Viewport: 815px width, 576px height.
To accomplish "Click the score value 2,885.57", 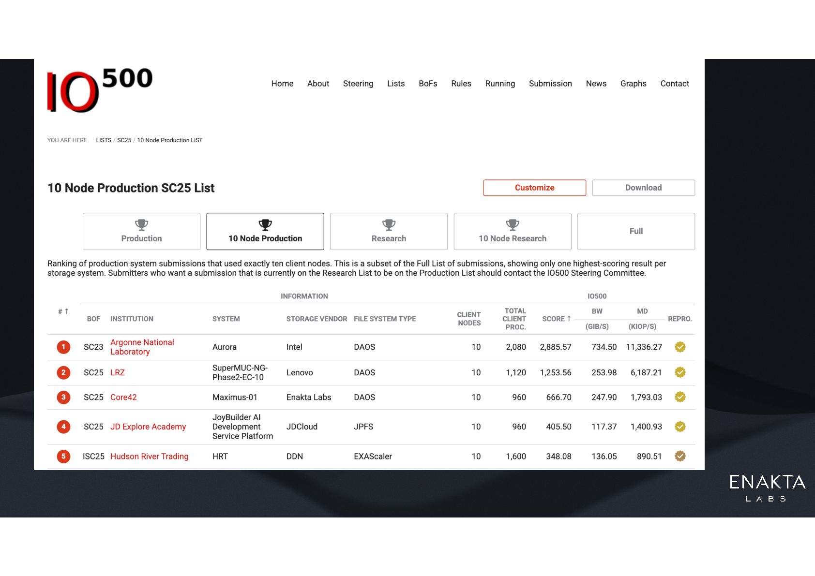I will (556, 347).
